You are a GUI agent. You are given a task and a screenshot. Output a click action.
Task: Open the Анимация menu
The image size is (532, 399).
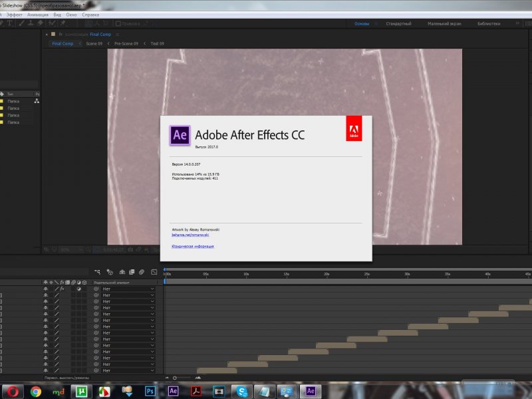(x=38, y=15)
